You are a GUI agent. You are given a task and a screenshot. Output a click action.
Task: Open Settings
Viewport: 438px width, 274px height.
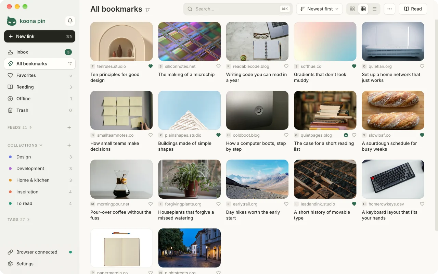40,264
